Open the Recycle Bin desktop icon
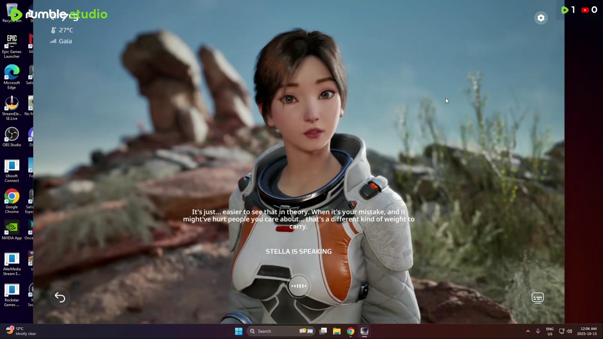This screenshot has height=339, width=603. [x=12, y=13]
